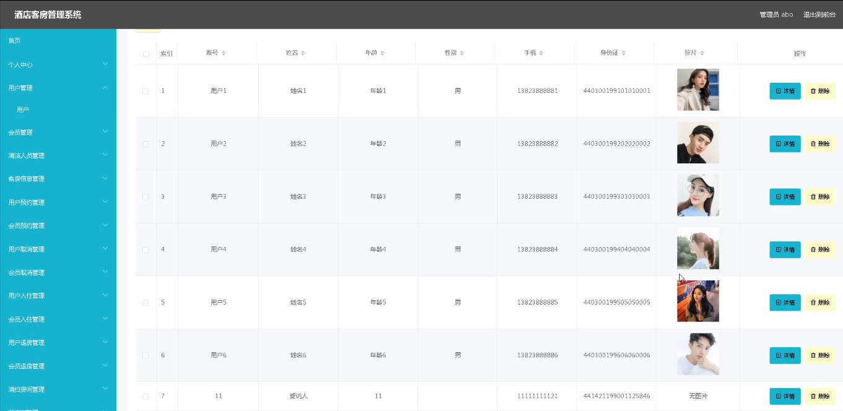843x411 pixels.
Task: Sort by the 年龄 column sort arrows
Action: 383,53
